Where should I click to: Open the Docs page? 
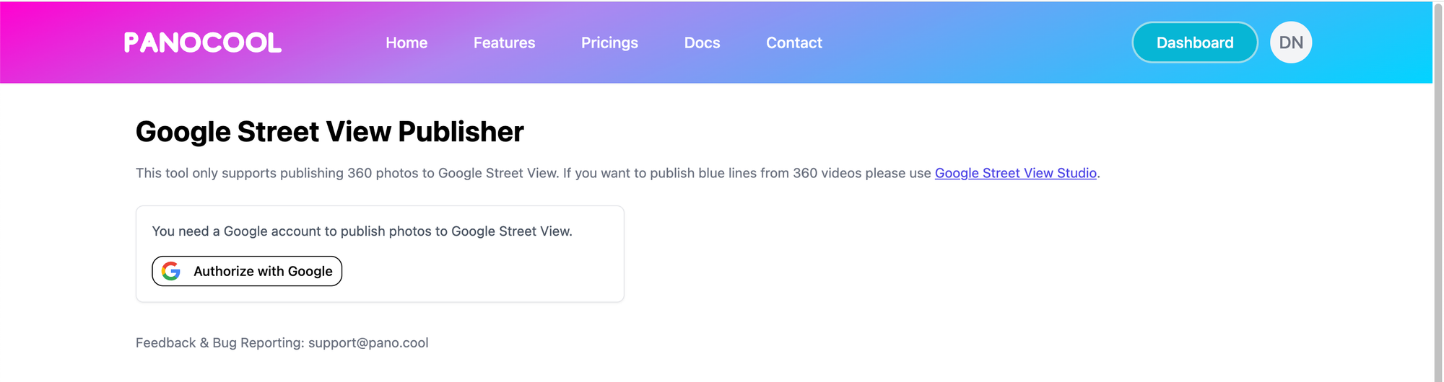(x=702, y=43)
